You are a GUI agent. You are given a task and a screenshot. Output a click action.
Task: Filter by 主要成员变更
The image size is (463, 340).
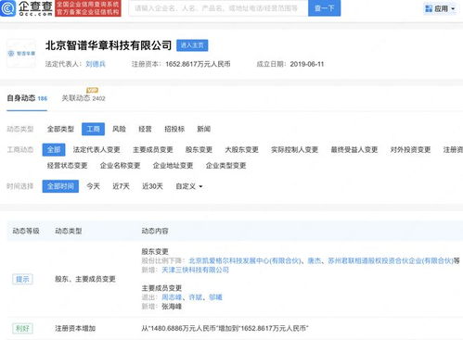[153, 150]
